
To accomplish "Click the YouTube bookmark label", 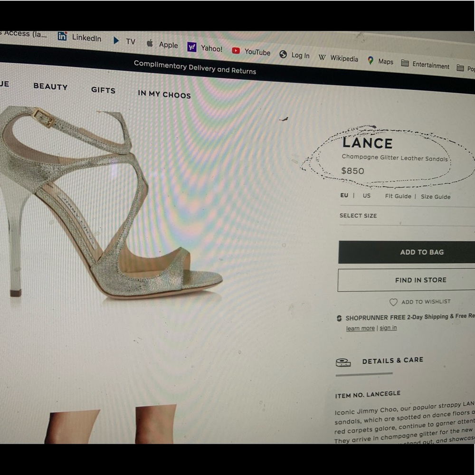I will pos(257,52).
